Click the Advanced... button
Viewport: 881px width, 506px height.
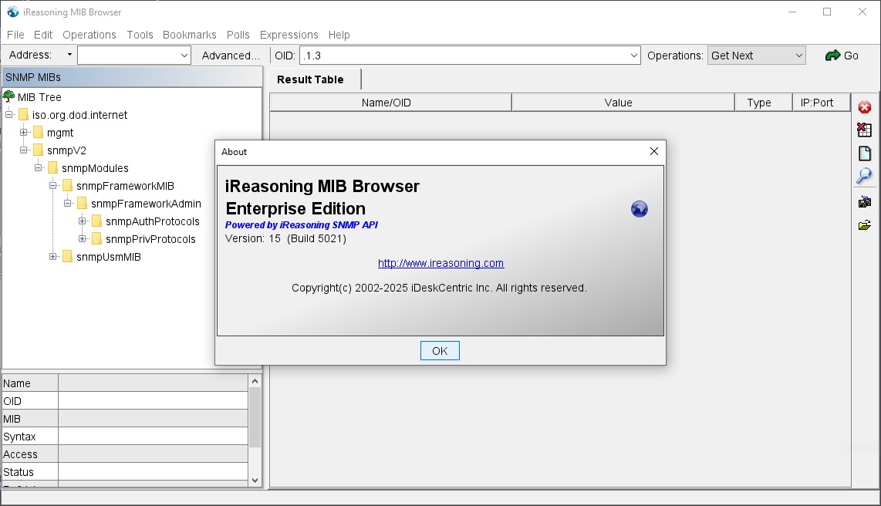(x=231, y=56)
